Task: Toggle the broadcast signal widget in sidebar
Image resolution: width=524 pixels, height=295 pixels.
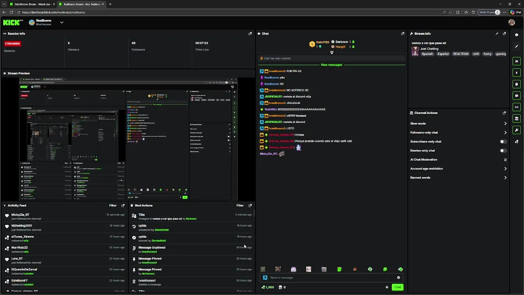Action: pyautogui.click(x=517, y=107)
